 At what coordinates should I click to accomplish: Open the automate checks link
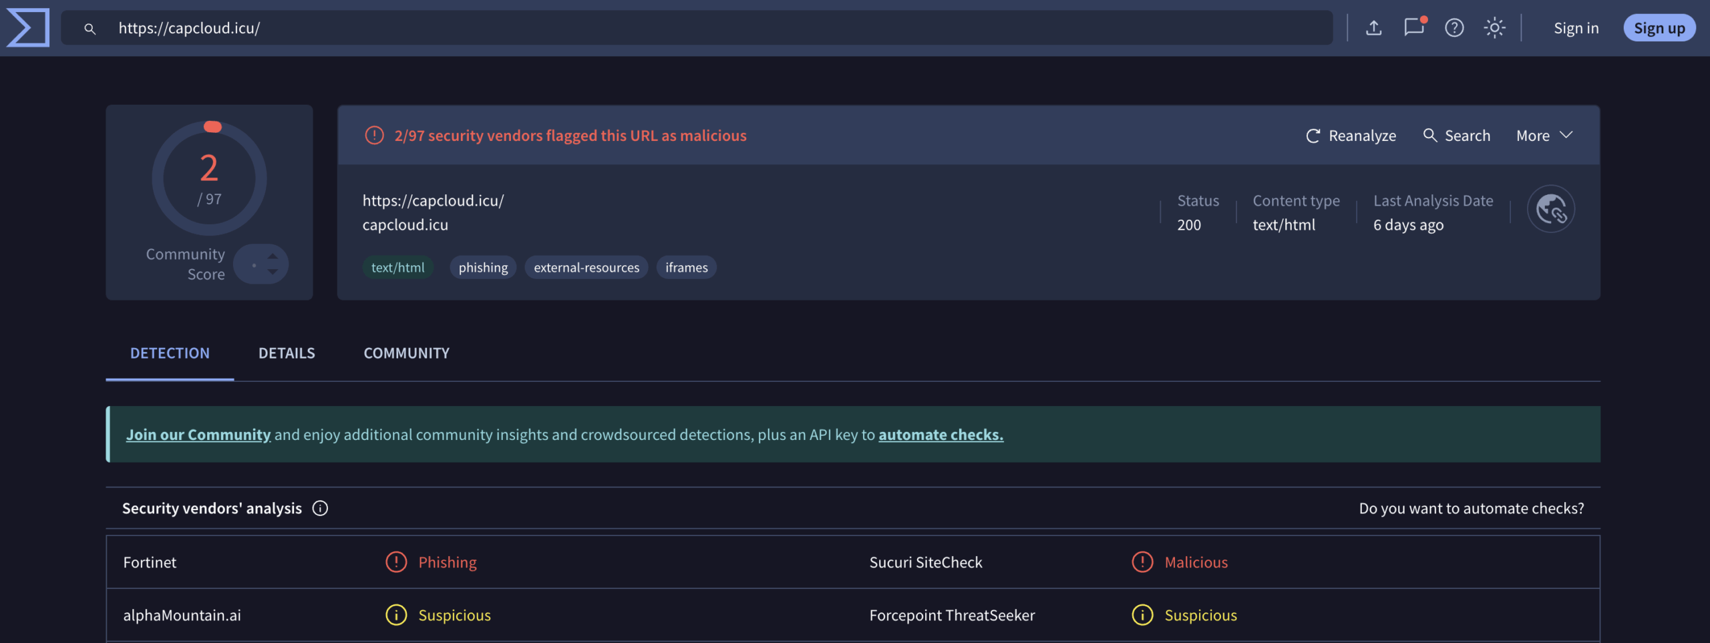pyautogui.click(x=940, y=435)
